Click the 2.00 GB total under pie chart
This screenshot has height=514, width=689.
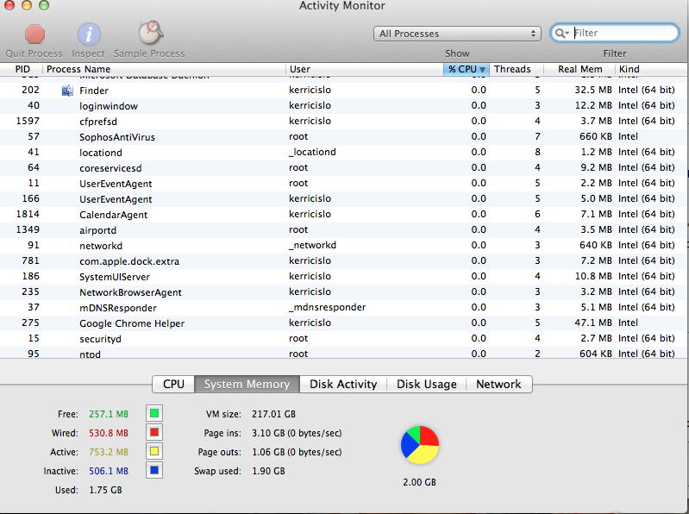pos(419,482)
